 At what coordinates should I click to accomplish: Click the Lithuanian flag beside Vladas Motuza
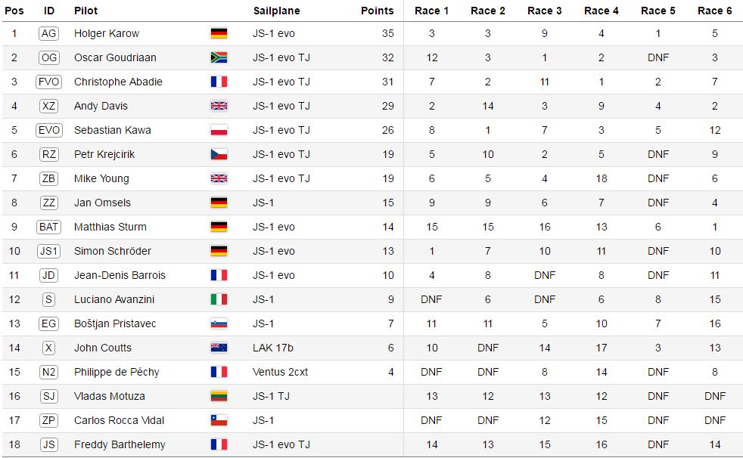pyautogui.click(x=219, y=396)
